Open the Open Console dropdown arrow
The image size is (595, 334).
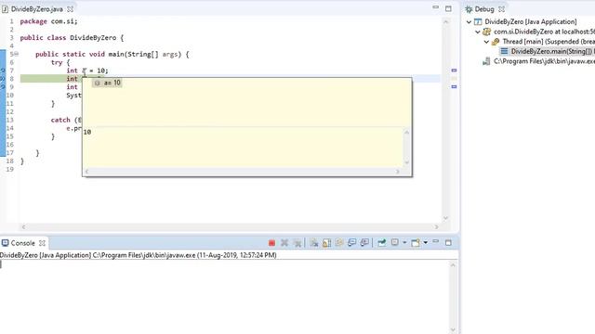click(x=426, y=243)
